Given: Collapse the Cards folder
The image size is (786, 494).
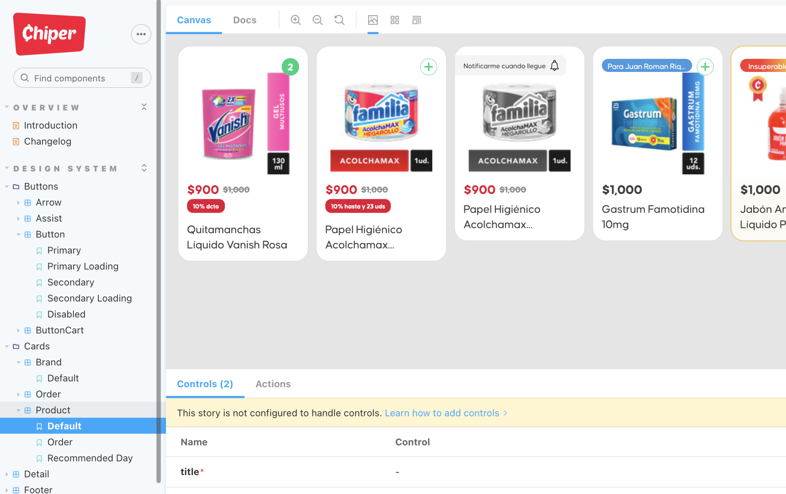Looking at the screenshot, I should 7,346.
